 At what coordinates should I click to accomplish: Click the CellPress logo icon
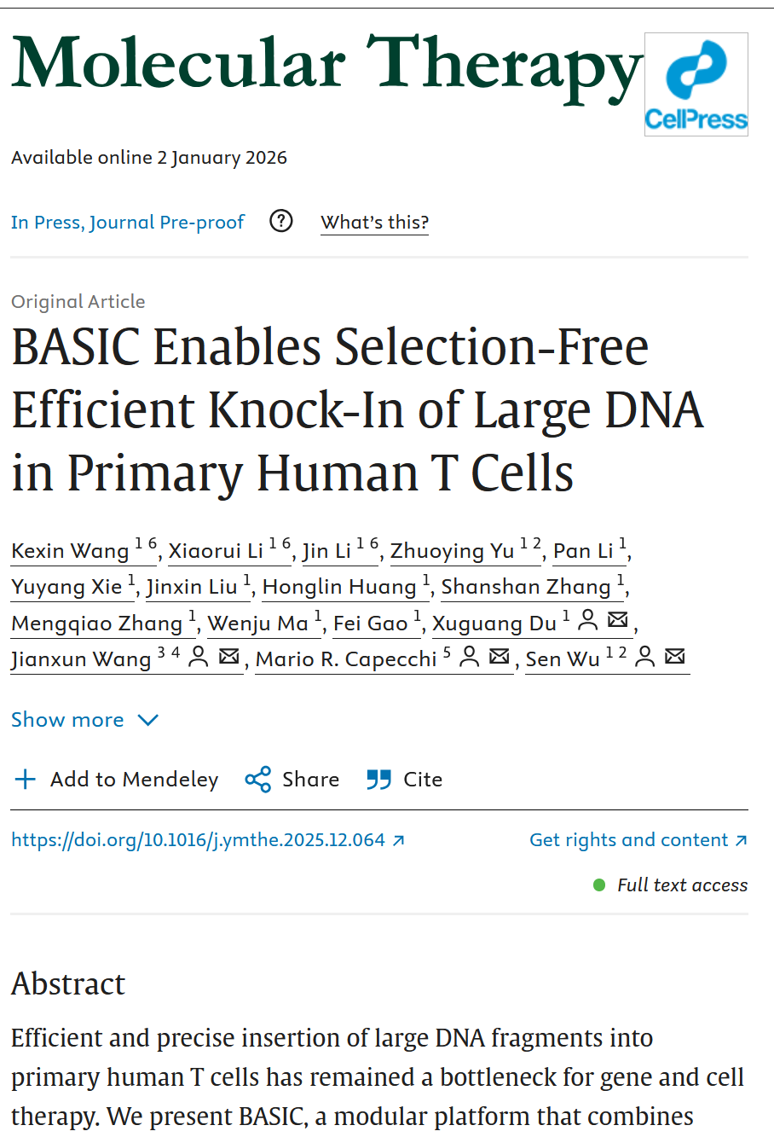pyautogui.click(x=696, y=84)
